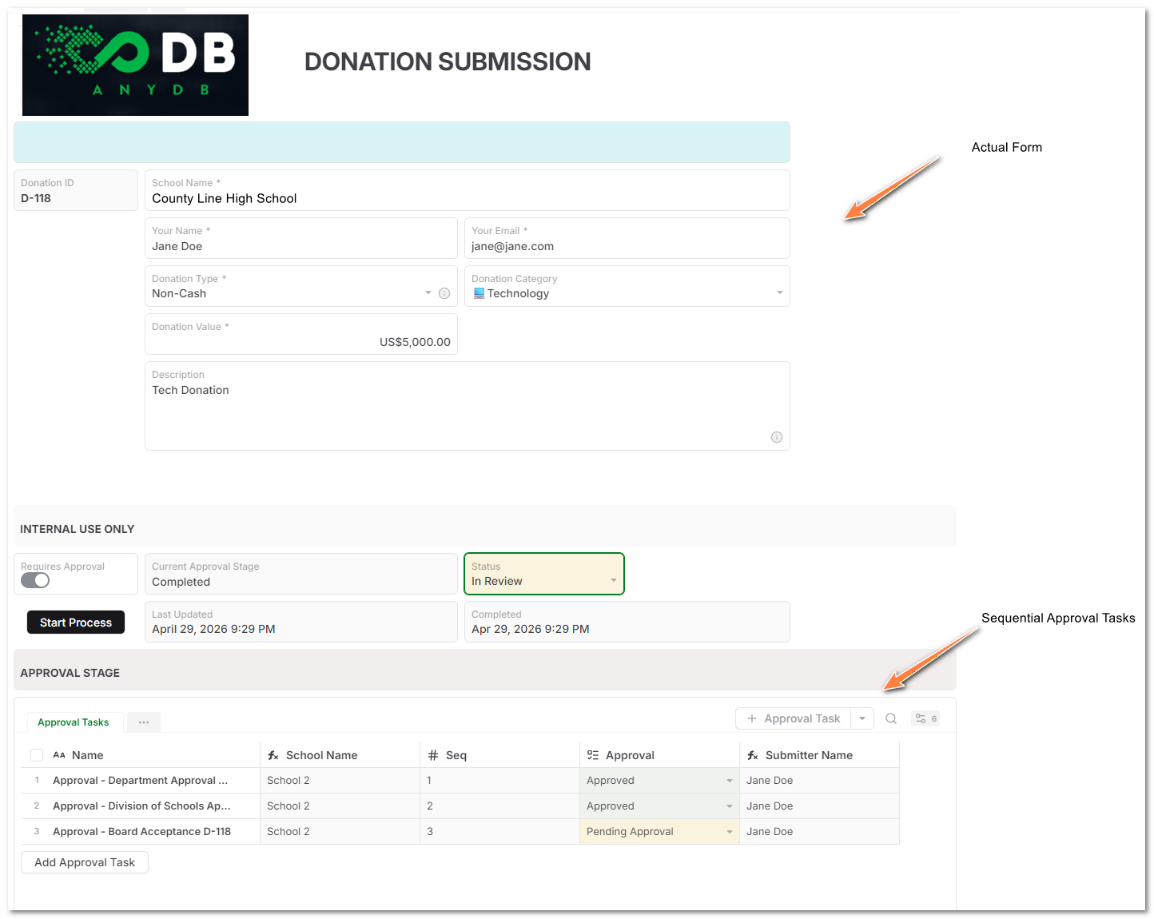Click School 2 cell in Board Acceptance row

[340, 832]
